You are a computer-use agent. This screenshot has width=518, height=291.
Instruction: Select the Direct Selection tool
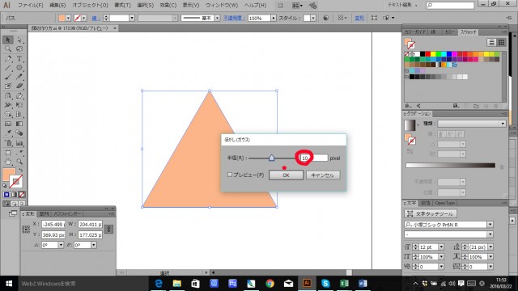19,40
